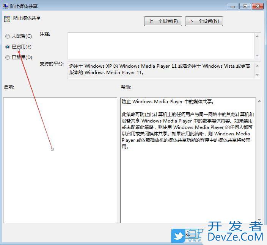Click up arrow of 支持的平台 scrollbar
The width and height of the screenshot is (267, 245).
[257, 66]
